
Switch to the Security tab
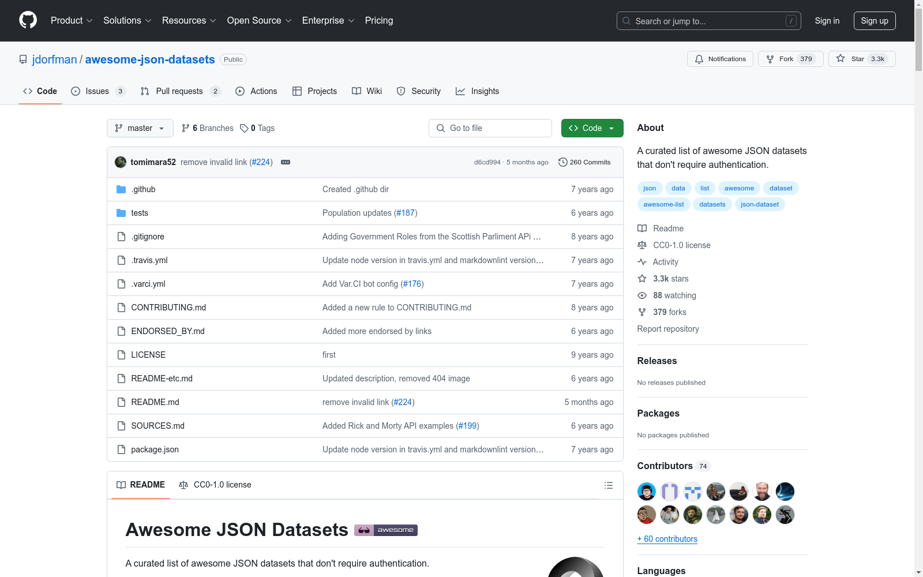tap(419, 91)
